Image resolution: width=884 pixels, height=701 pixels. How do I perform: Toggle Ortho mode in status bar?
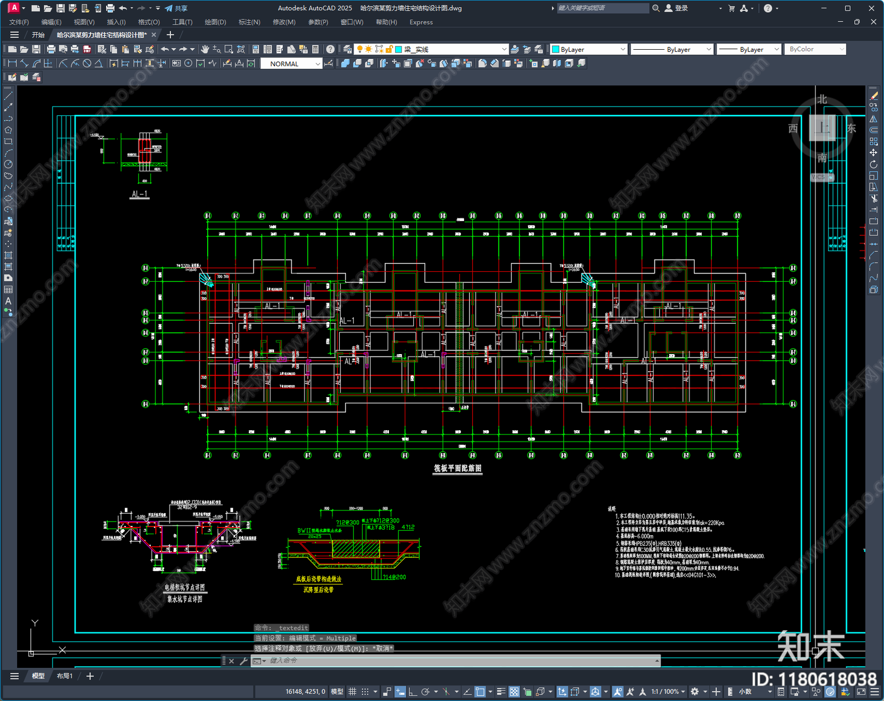click(x=412, y=692)
